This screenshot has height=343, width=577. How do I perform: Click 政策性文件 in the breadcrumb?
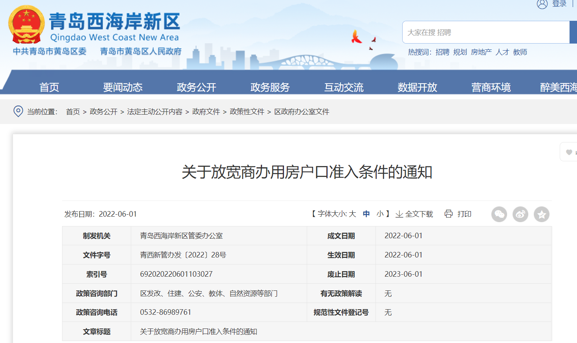coord(247,112)
